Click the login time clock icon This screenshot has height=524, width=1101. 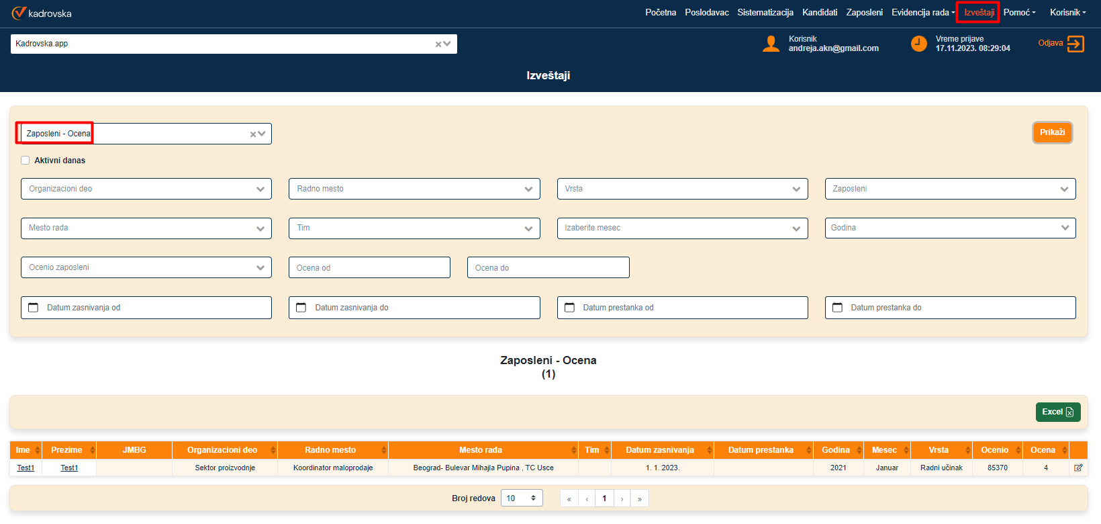coord(918,44)
